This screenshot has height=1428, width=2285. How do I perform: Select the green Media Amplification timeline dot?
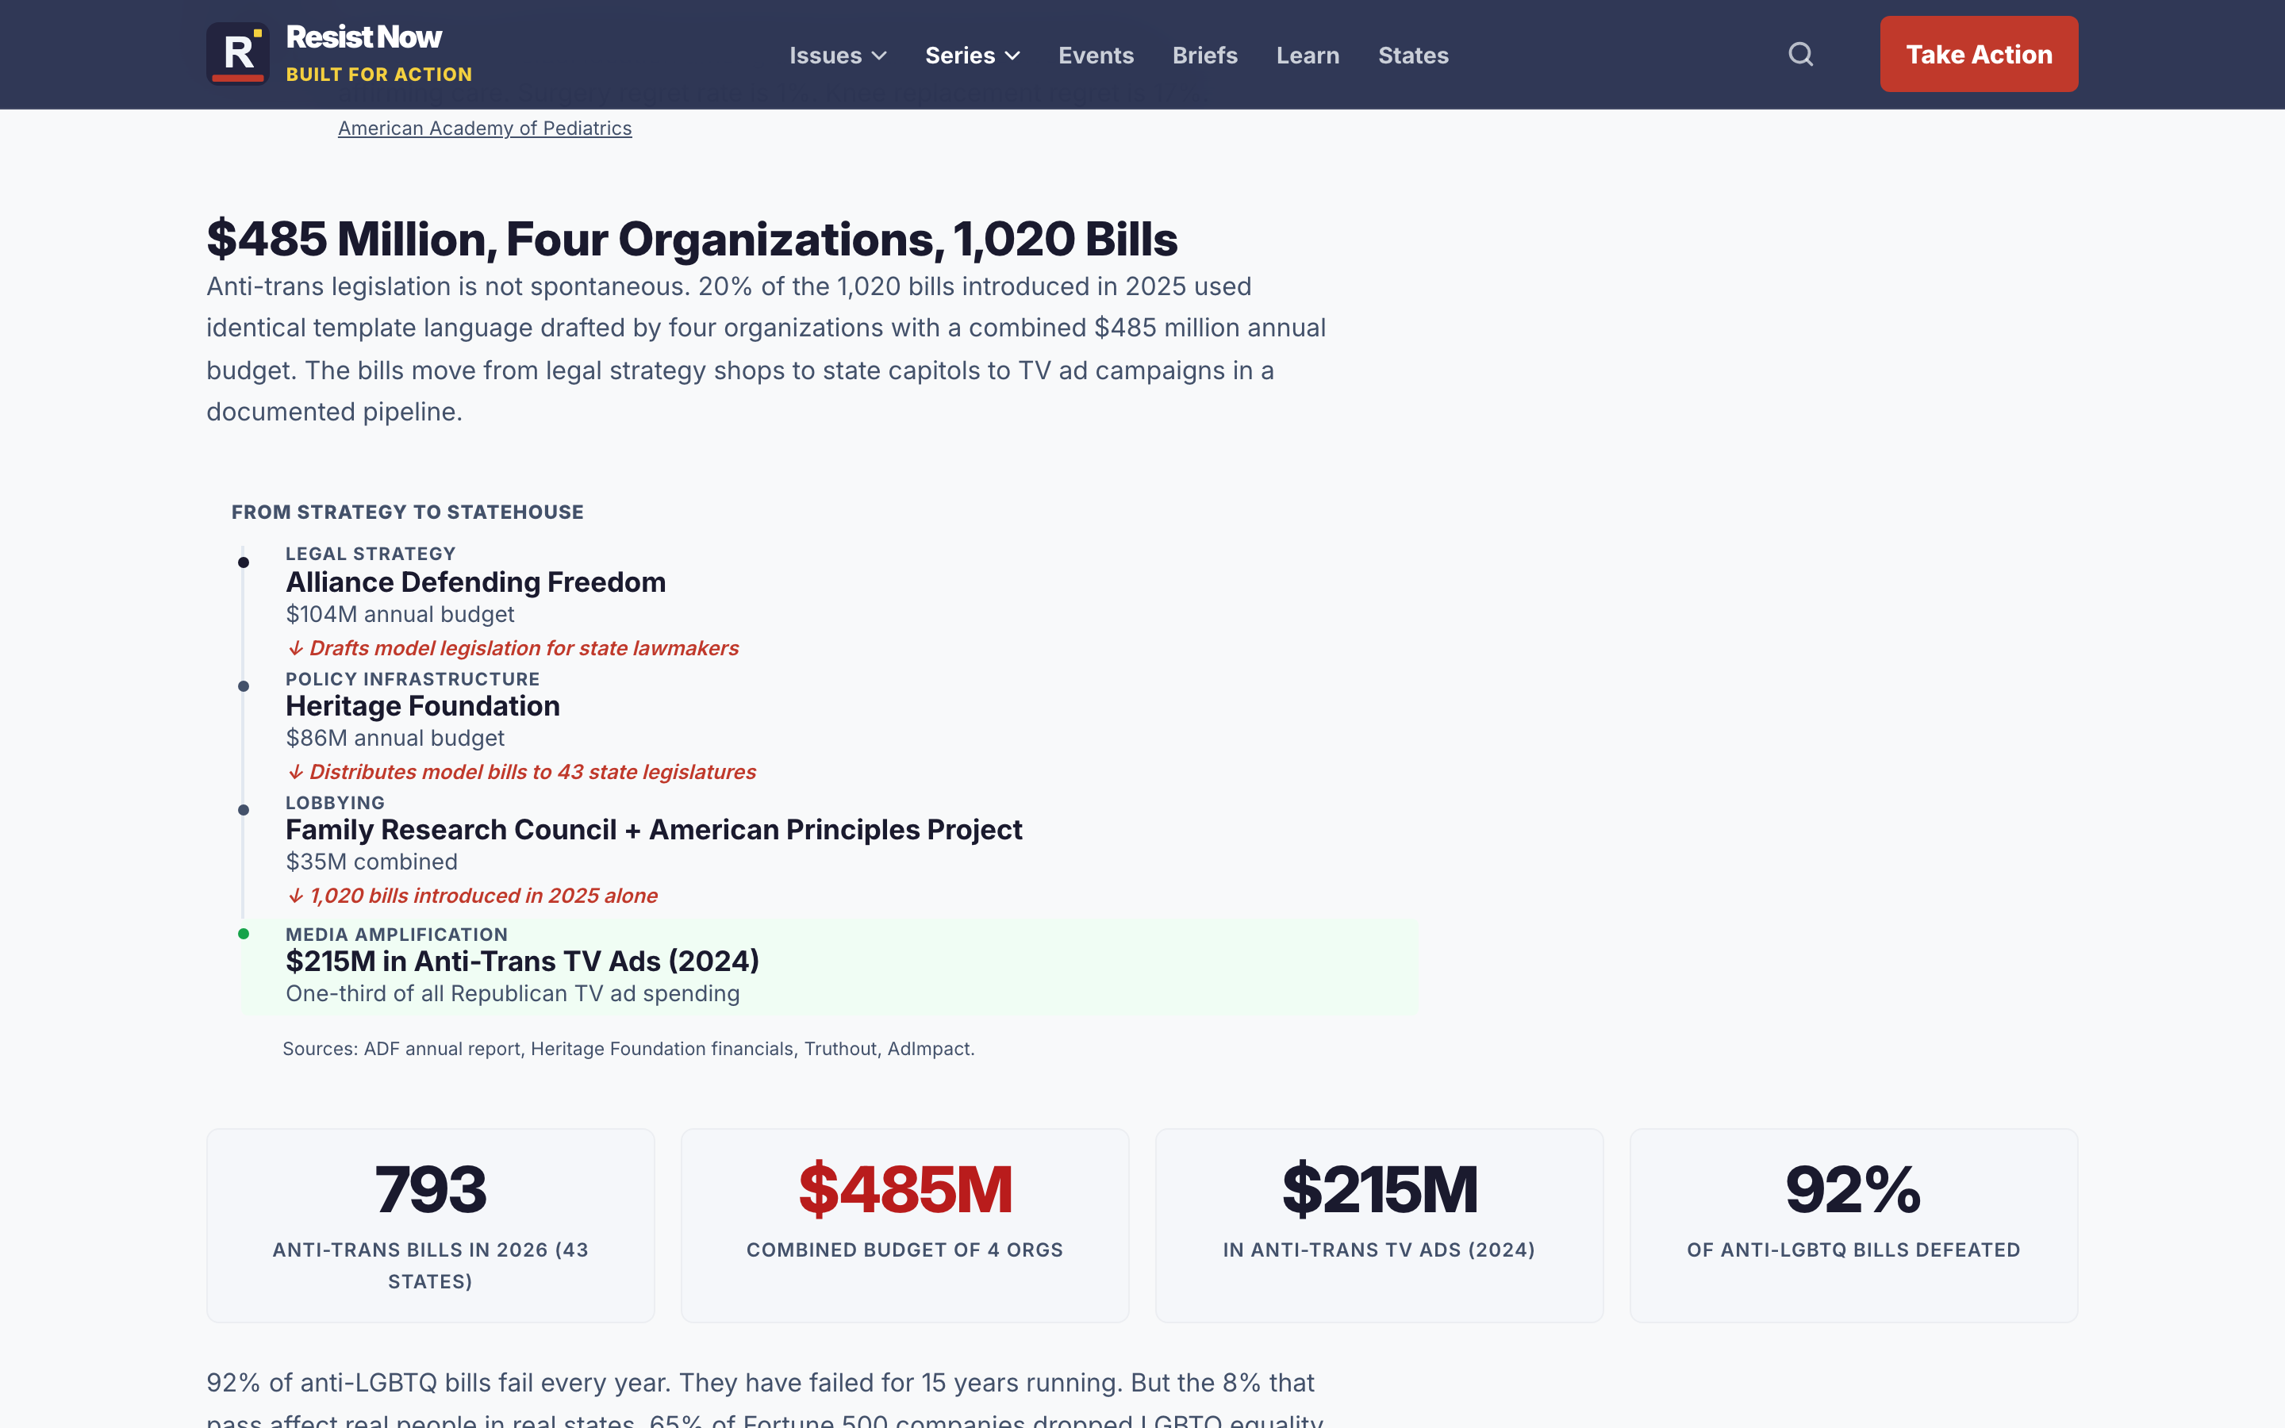pos(244,934)
